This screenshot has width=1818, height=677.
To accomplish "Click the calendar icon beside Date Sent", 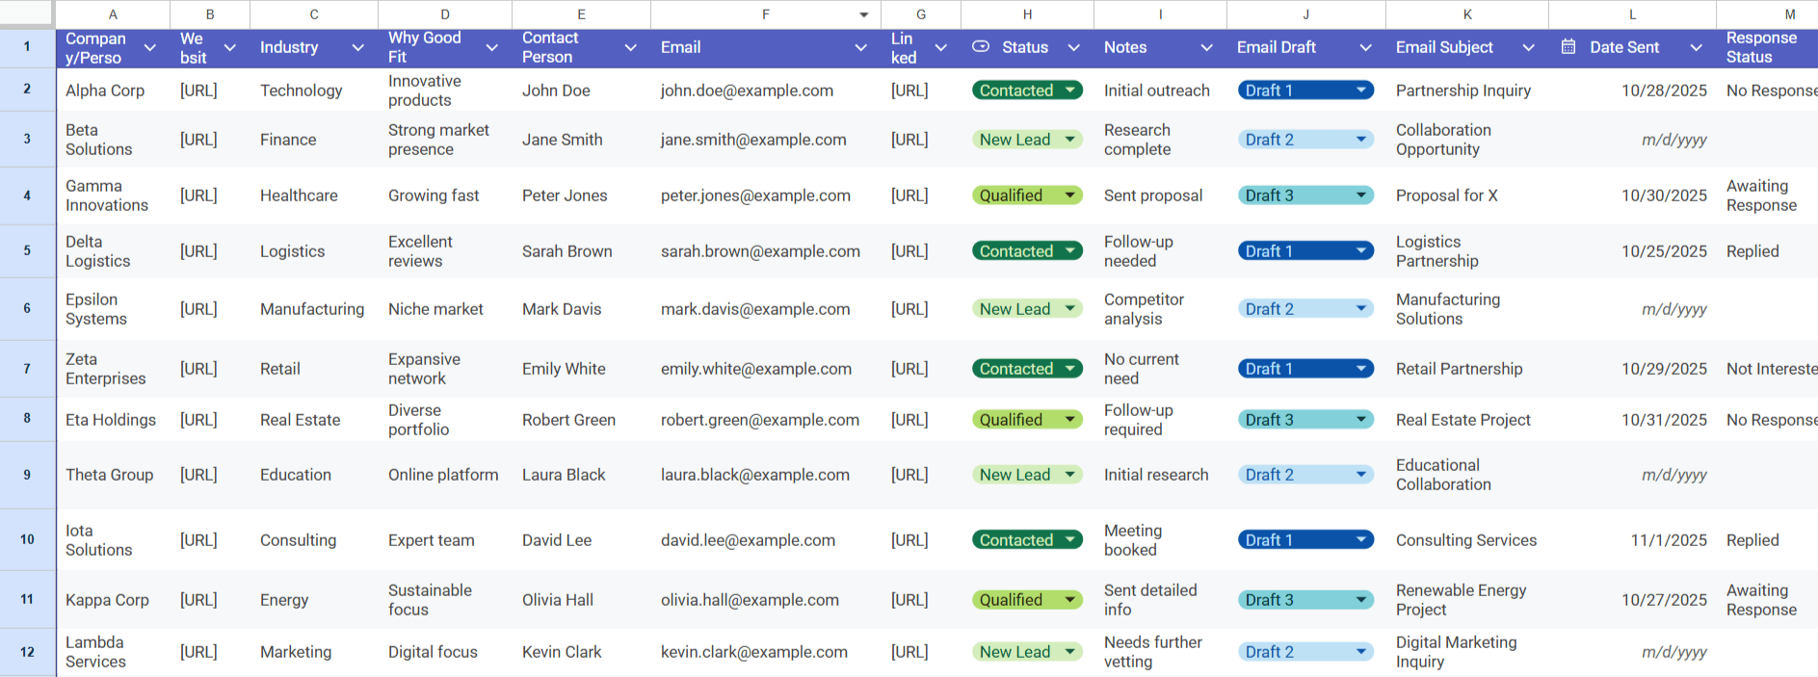I will tap(1568, 47).
